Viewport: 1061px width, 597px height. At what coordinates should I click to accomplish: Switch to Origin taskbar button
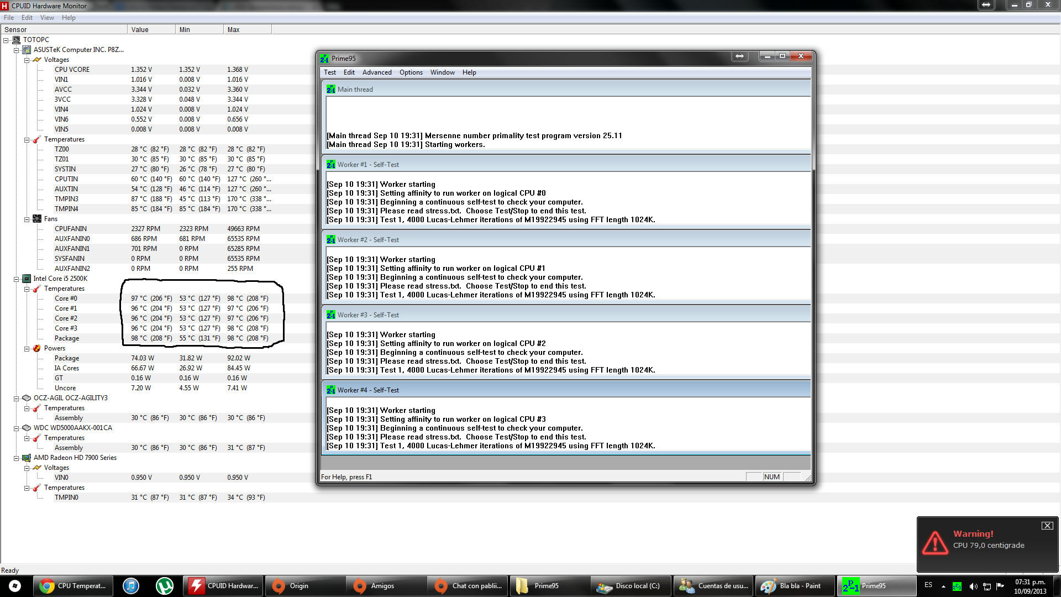[x=305, y=585]
